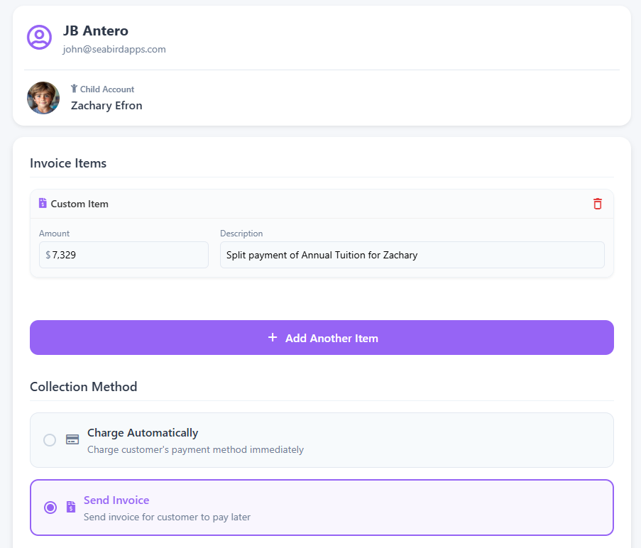The width and height of the screenshot is (641, 548).
Task: Click the plus icon on Add Another Item
Action: 273,338
